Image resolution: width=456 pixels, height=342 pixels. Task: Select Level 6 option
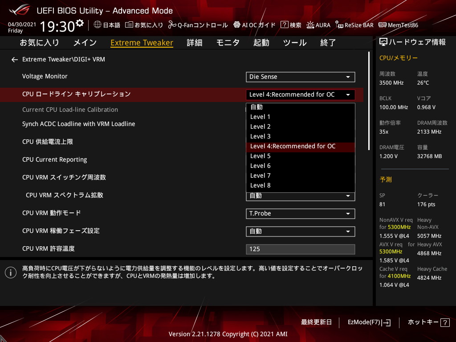(x=301, y=166)
